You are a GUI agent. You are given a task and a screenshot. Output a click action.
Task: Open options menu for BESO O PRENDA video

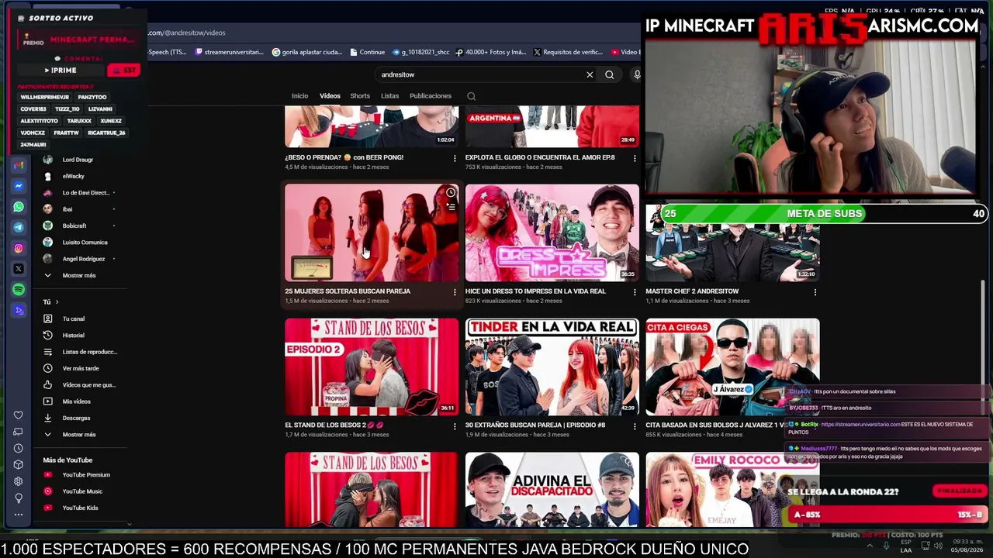click(455, 157)
